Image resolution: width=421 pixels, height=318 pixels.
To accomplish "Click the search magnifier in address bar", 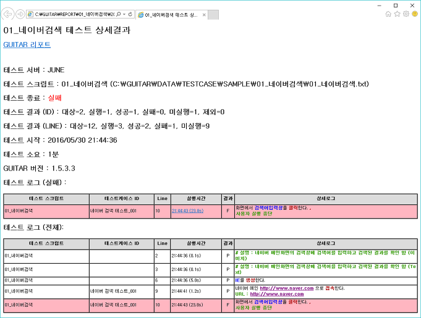I will (119, 14).
